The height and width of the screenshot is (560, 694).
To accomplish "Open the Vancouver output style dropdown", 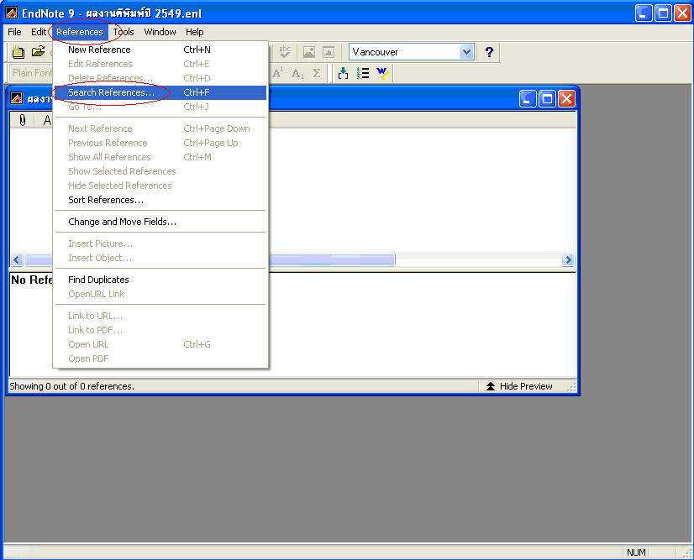I will [466, 52].
